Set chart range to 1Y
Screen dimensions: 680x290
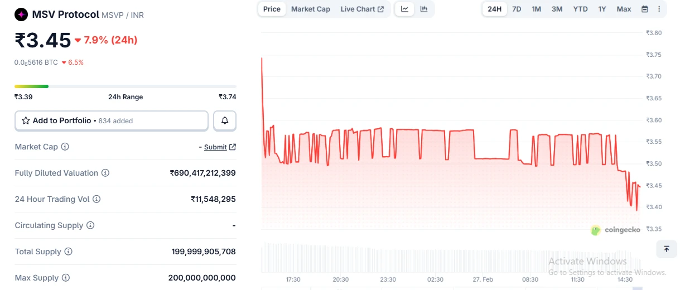tap(602, 9)
